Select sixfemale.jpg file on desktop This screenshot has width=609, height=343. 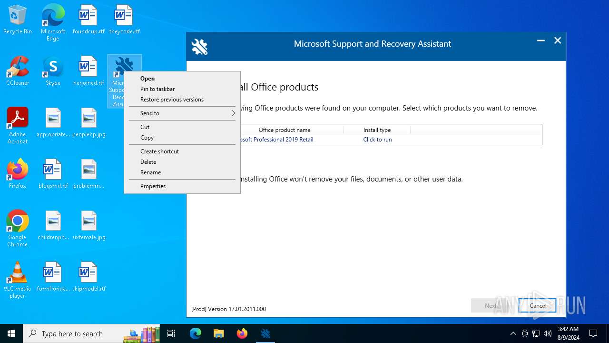pyautogui.click(x=88, y=226)
